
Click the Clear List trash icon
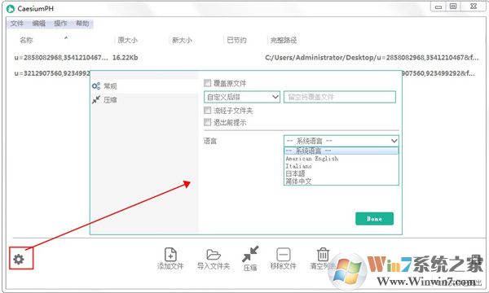tap(323, 255)
